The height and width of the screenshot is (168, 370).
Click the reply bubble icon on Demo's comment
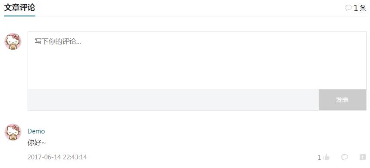[x=345, y=157]
